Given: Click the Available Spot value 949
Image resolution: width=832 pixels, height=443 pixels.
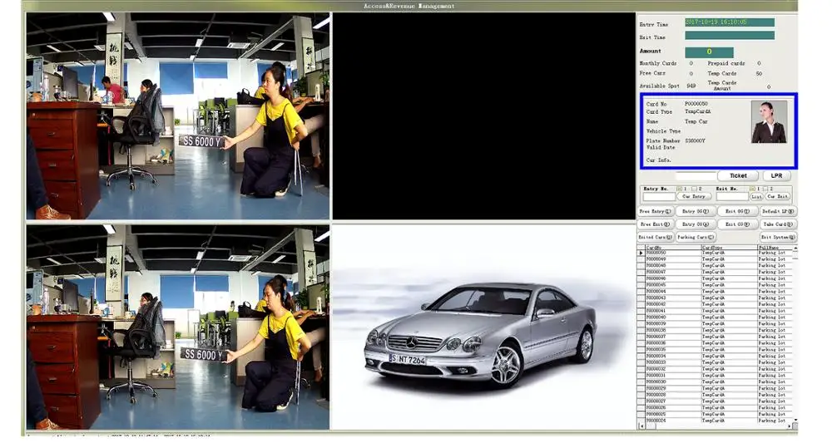Looking at the screenshot, I should 691,86.
